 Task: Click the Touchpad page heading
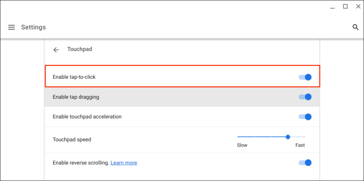click(80, 49)
